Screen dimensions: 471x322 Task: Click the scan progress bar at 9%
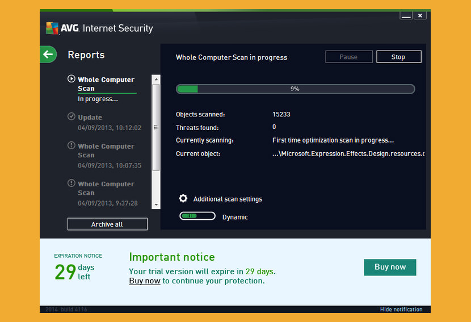click(x=295, y=89)
